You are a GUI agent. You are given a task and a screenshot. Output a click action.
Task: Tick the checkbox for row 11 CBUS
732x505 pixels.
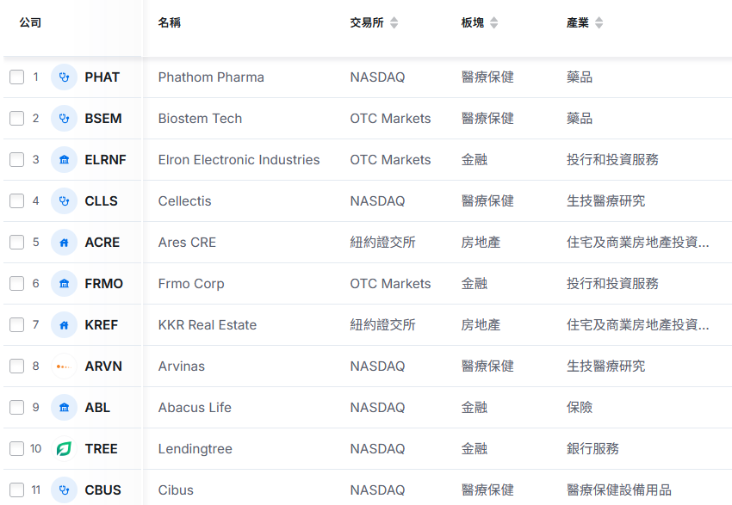point(17,490)
